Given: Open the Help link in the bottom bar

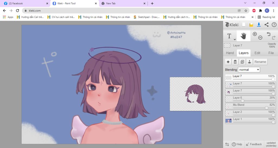Looking at the screenshot, I should pyautogui.click(x=237, y=144).
